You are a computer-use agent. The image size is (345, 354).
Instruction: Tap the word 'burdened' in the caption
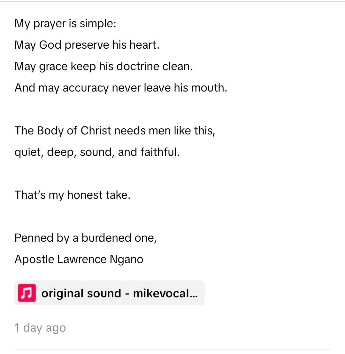point(106,238)
